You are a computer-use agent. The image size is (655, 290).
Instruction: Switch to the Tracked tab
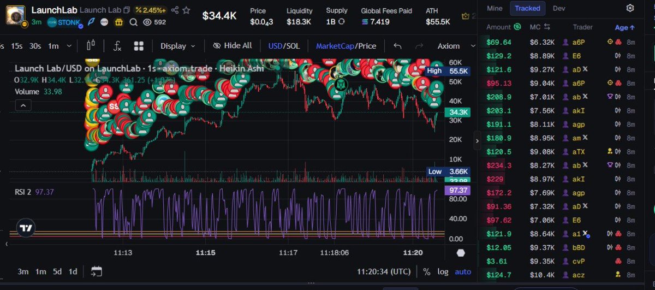(528, 8)
